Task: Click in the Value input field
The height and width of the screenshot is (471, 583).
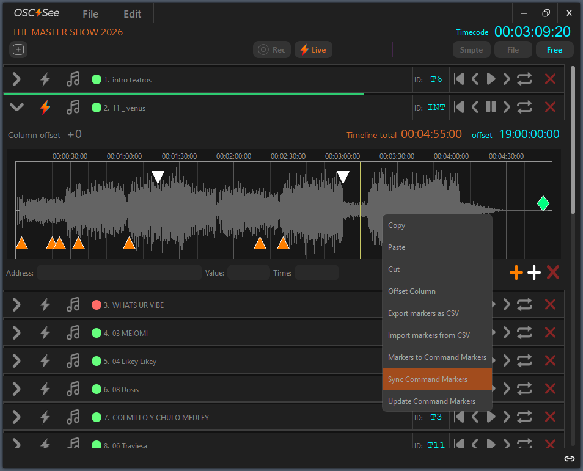Action: pyautogui.click(x=248, y=272)
